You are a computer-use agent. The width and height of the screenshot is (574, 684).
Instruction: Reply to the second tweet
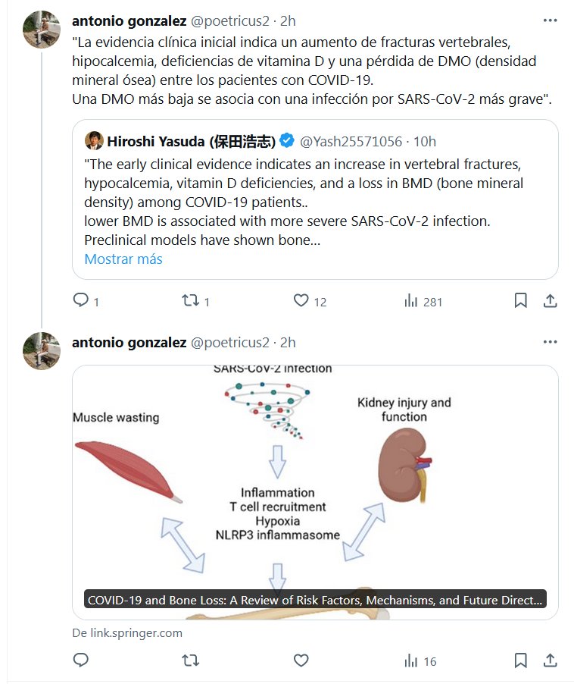81,660
